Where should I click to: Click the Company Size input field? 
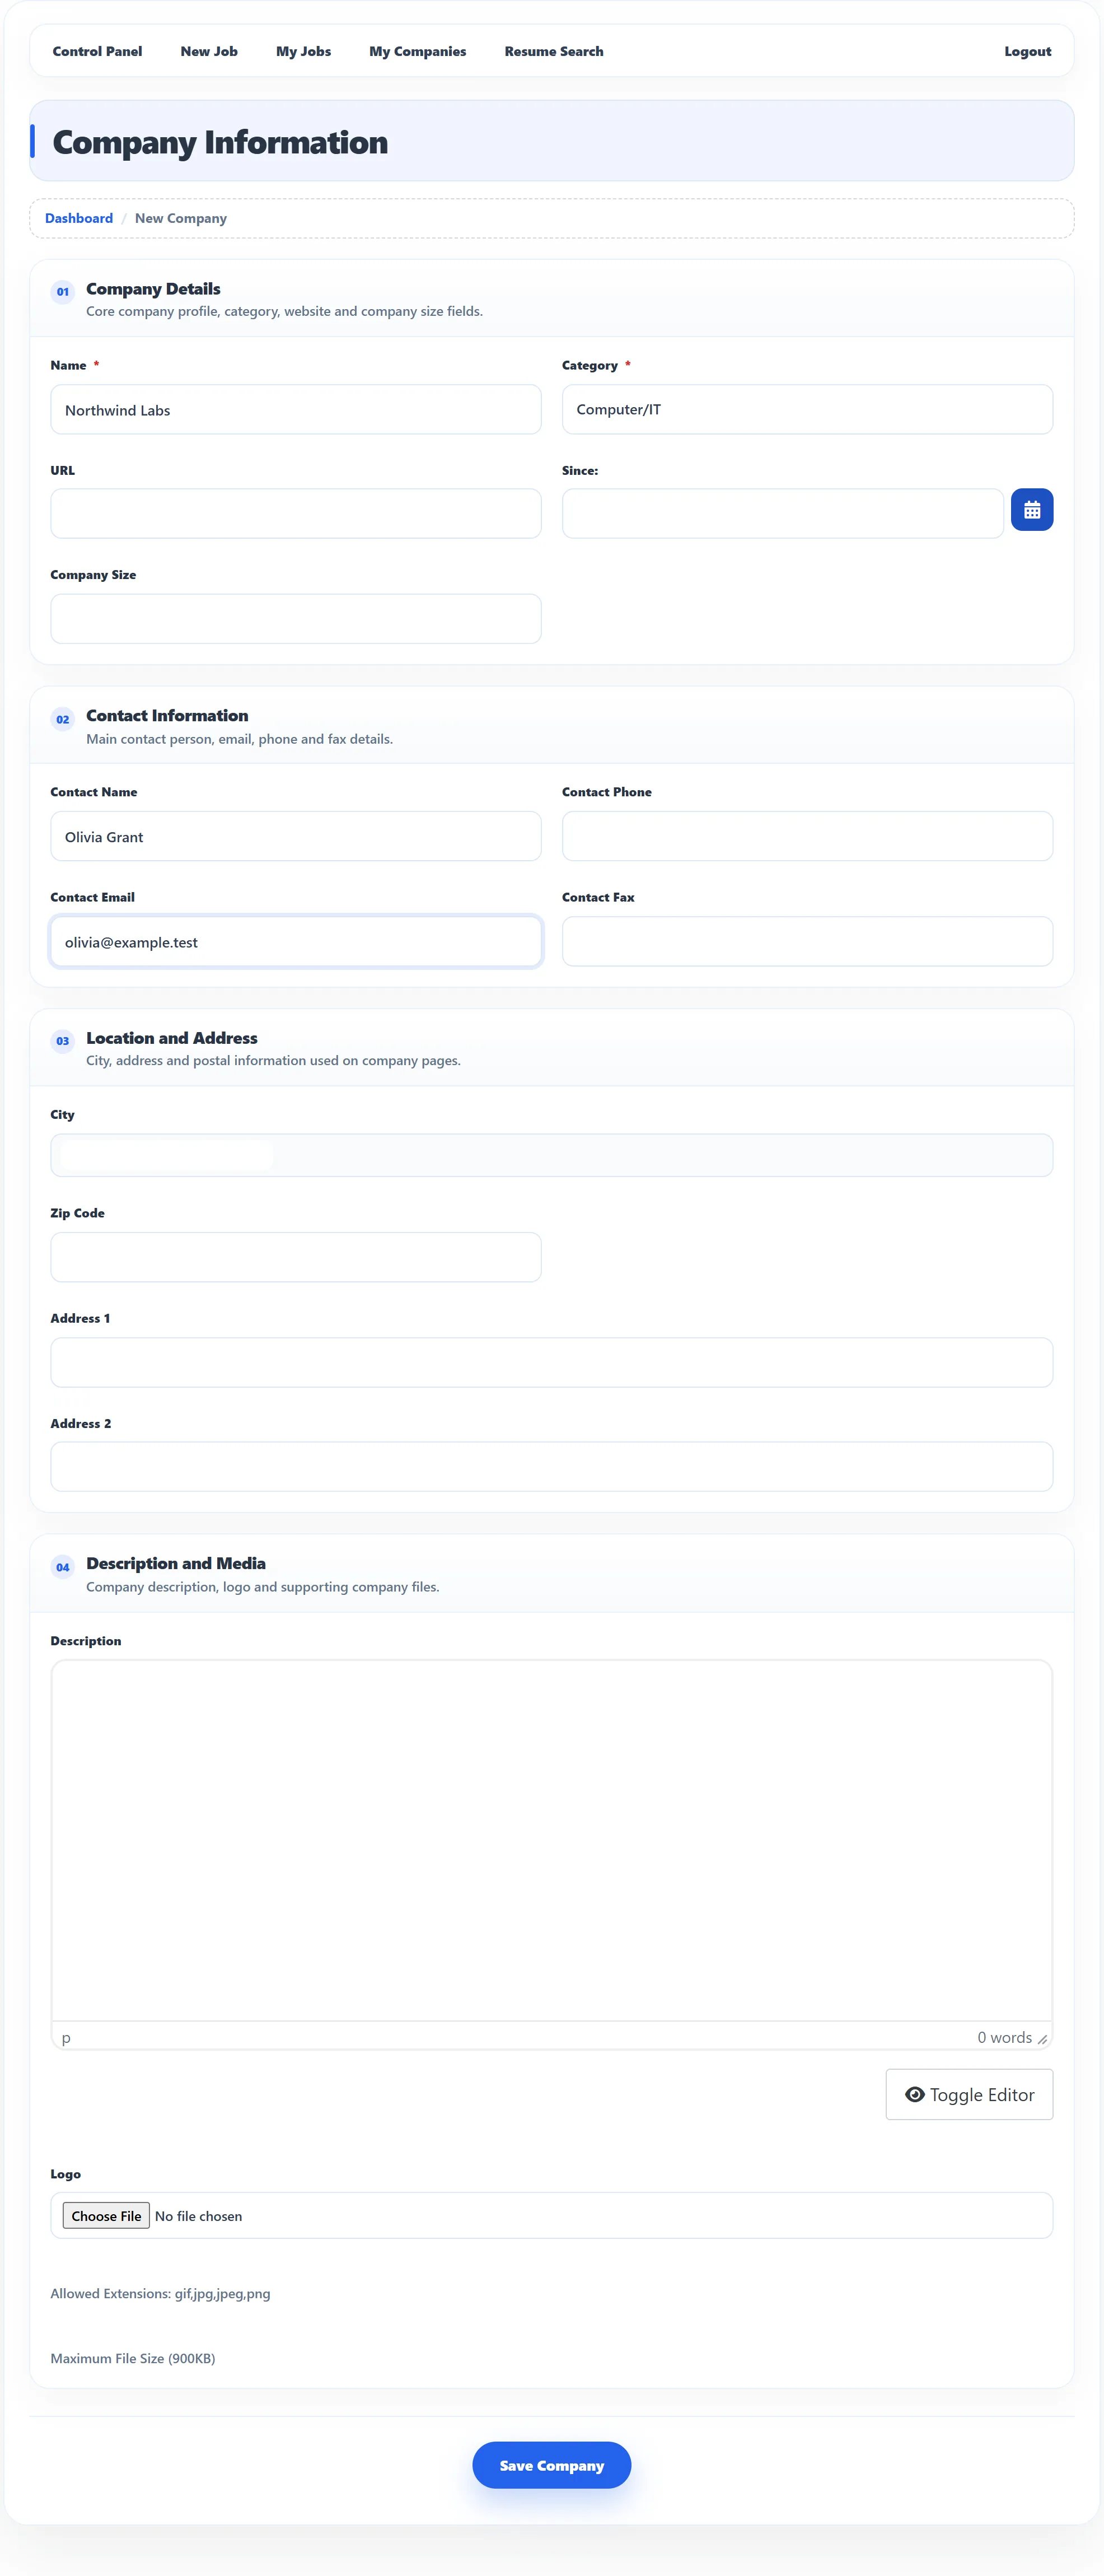[x=295, y=618]
